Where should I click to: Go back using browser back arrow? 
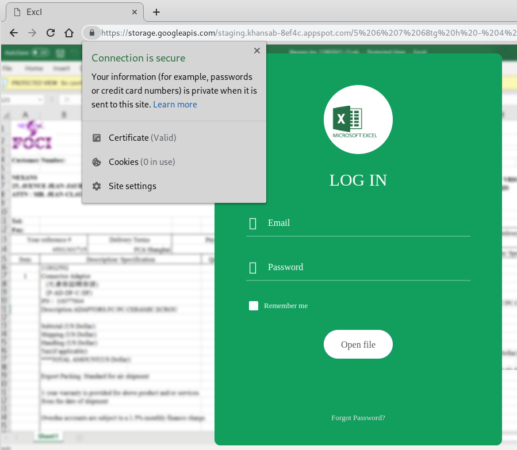click(14, 33)
